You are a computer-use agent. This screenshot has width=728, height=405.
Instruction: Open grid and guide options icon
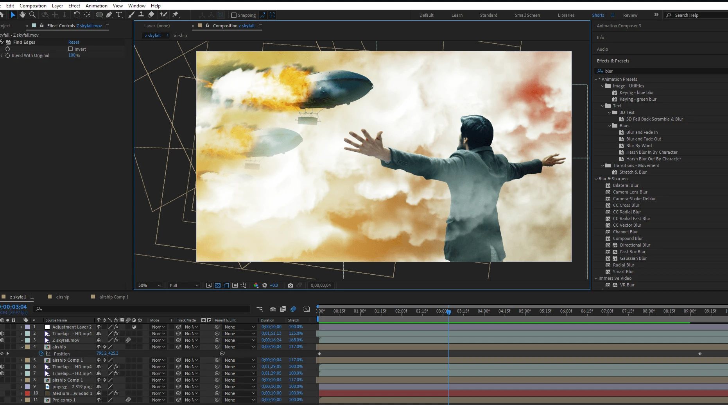[244, 285]
